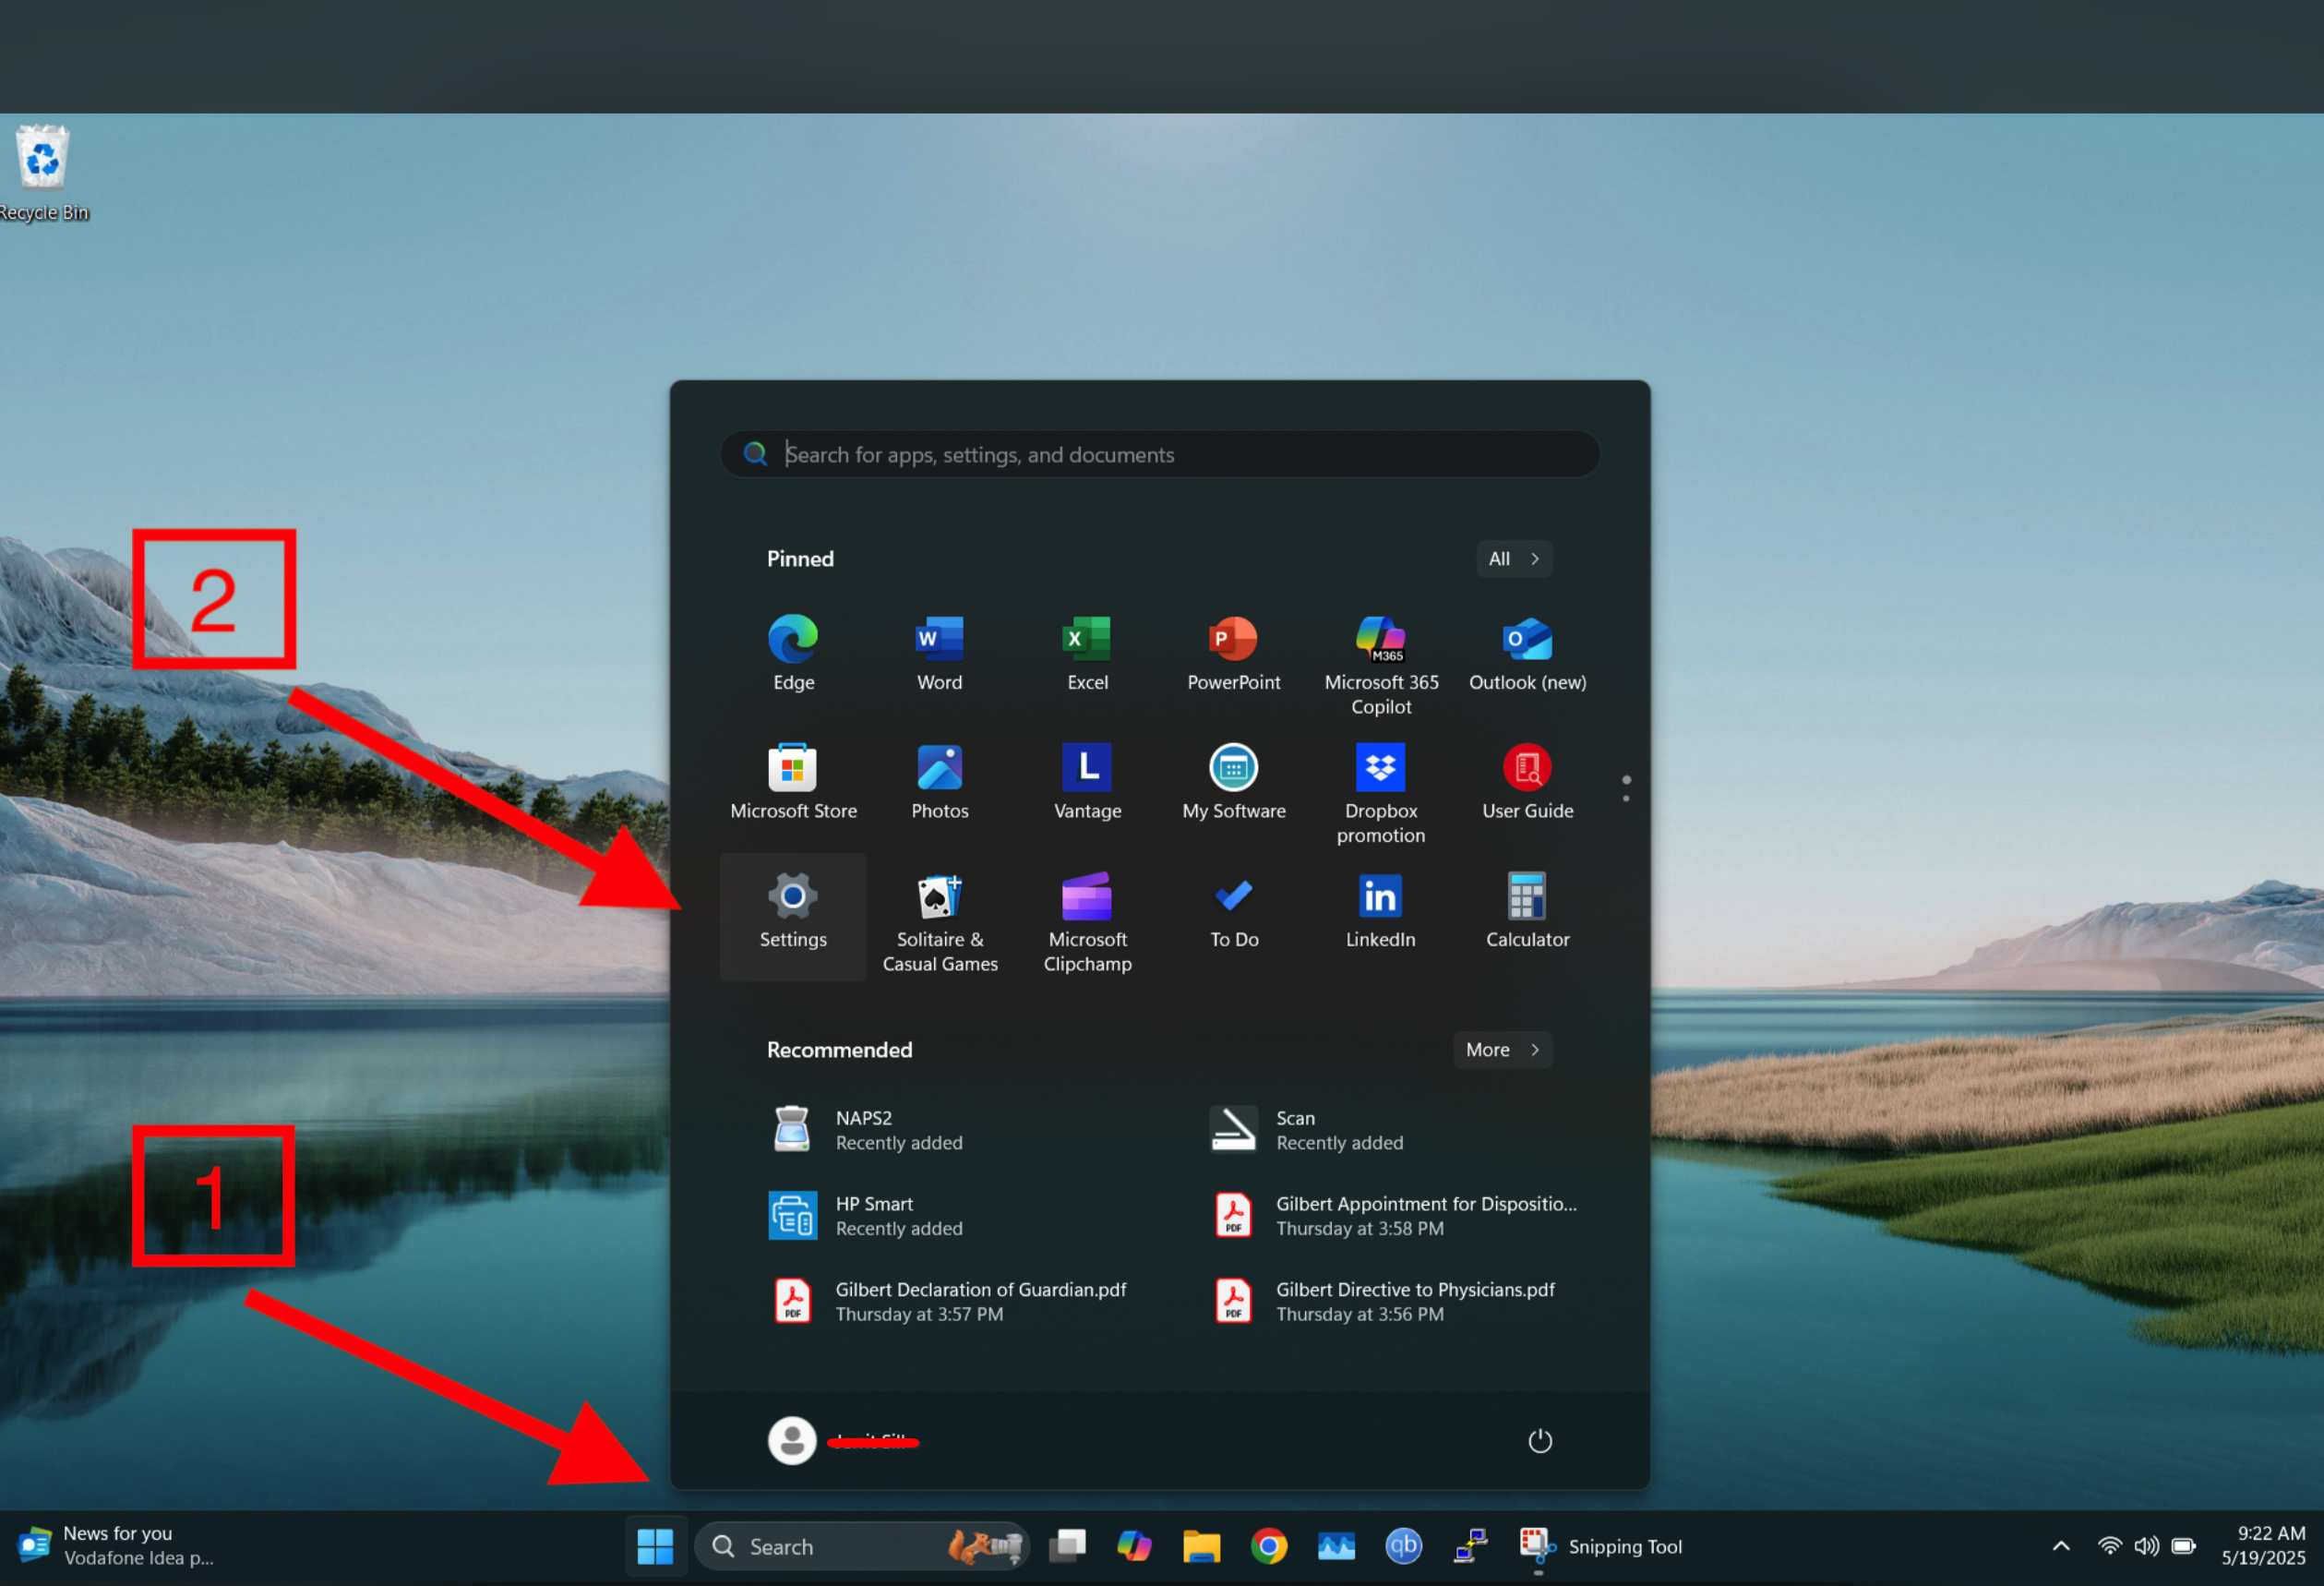The width and height of the screenshot is (2324, 1586).
Task: Go to next pinned apps page dot
Action: 1626,798
